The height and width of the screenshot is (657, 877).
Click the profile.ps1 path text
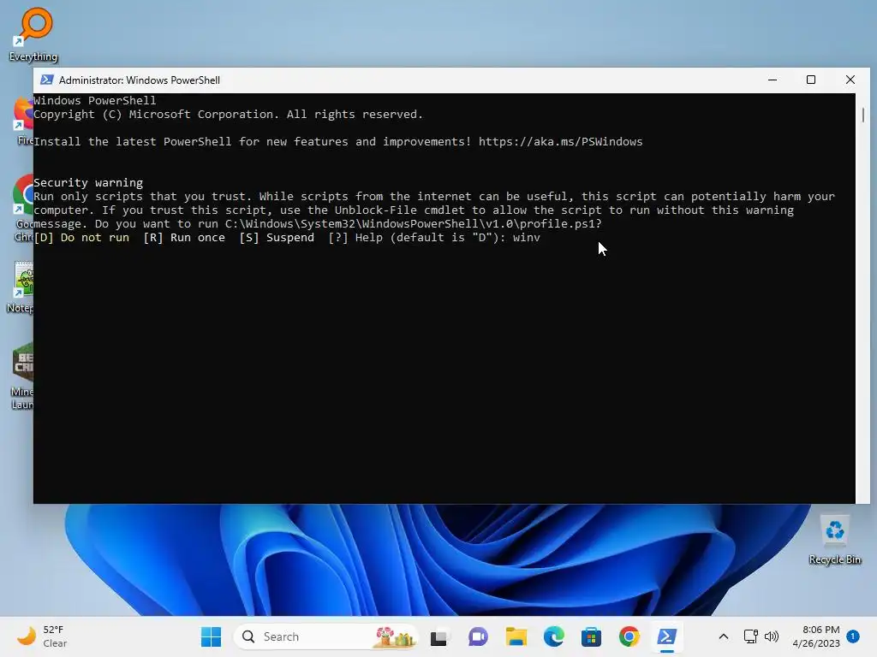(x=414, y=223)
